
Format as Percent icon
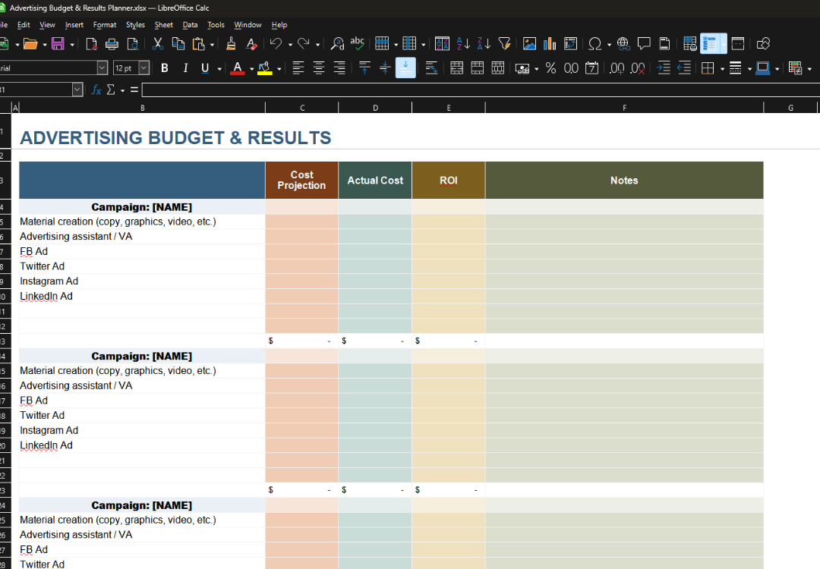[550, 68]
